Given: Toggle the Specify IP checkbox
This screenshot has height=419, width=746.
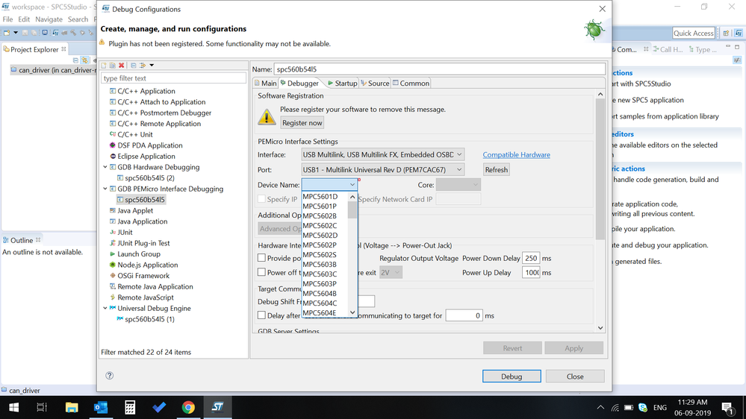Looking at the screenshot, I should 261,198.
